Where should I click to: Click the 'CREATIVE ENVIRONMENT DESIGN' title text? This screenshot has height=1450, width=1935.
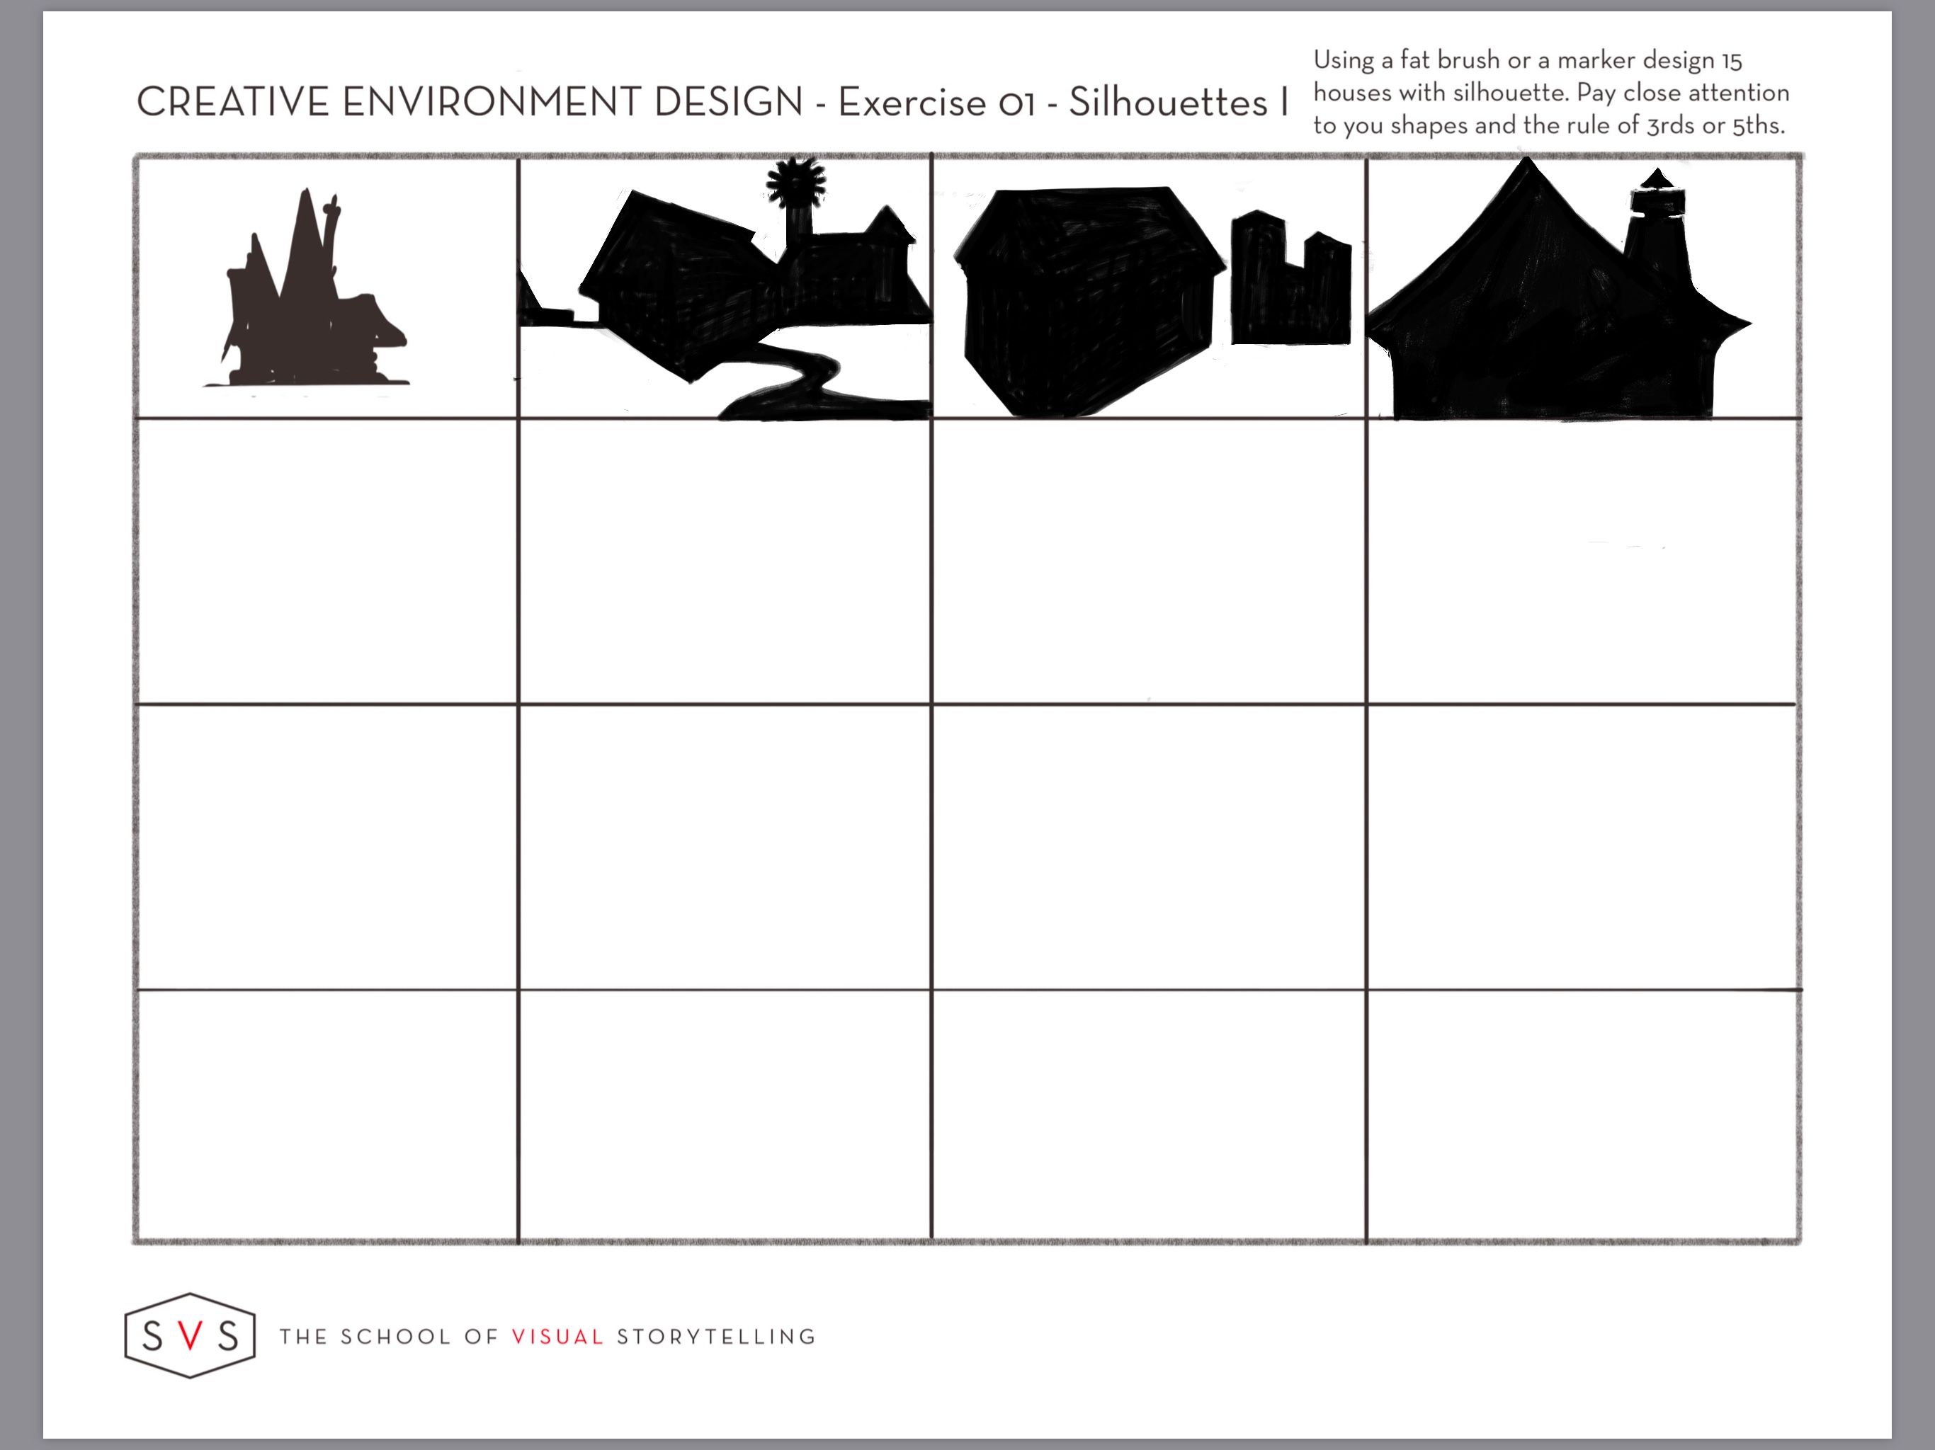pyautogui.click(x=469, y=103)
